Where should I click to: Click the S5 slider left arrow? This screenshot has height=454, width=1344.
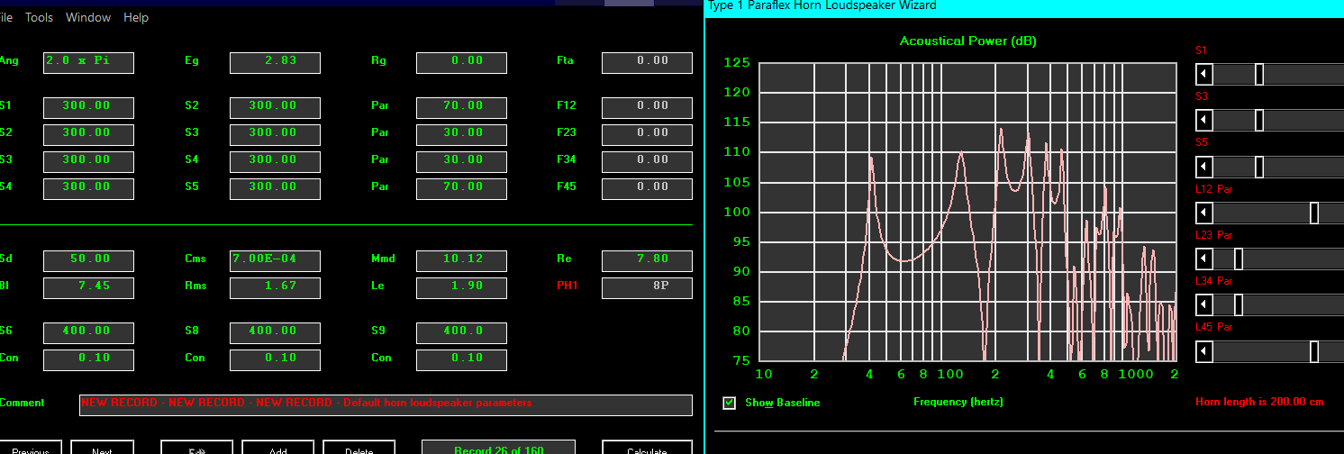point(1204,167)
